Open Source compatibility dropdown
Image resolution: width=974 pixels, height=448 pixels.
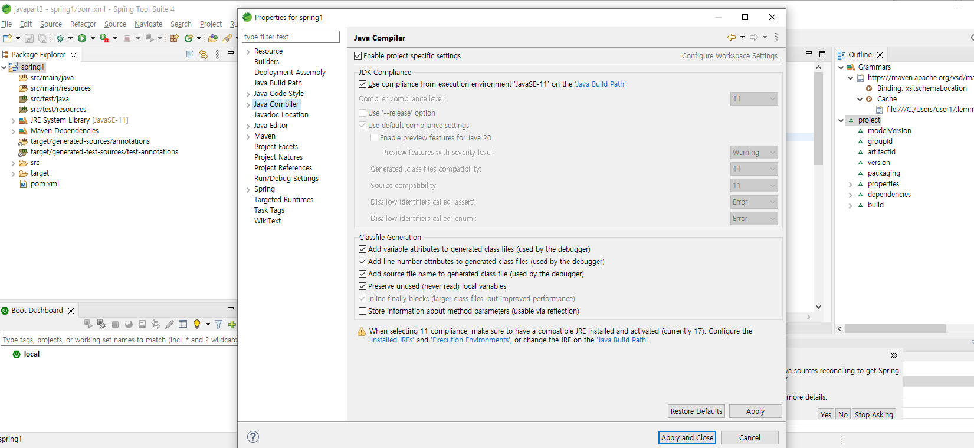point(754,186)
